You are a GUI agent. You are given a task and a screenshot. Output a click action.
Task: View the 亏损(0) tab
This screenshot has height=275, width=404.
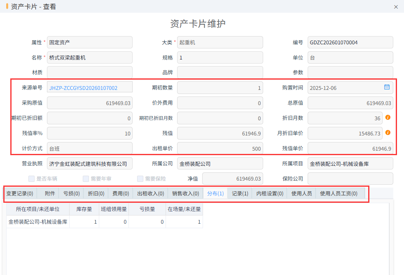(x=71, y=193)
